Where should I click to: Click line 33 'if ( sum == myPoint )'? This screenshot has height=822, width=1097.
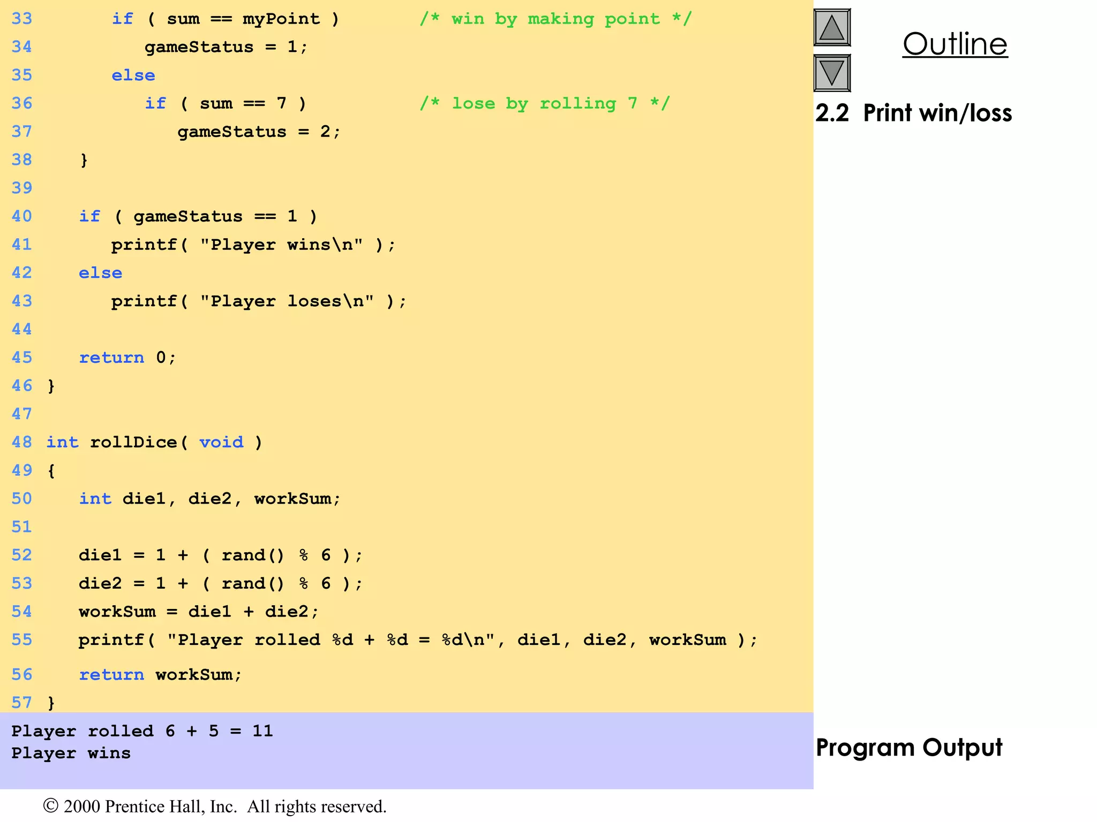(x=225, y=19)
